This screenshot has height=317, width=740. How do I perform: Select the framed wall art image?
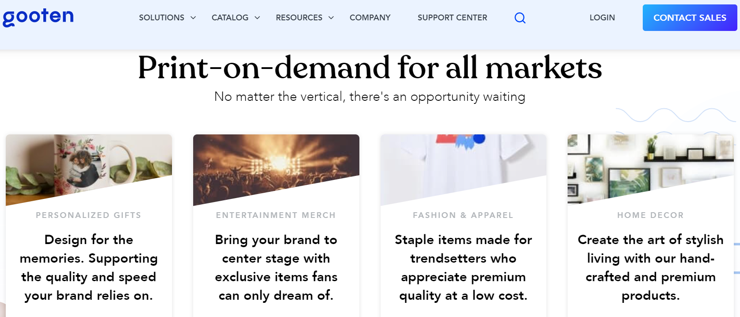650,164
